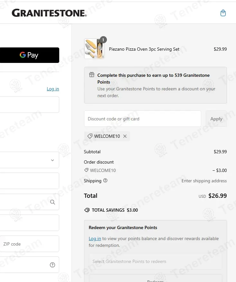Click the Piezano Pizza Oven 3pc Serving Set title

click(x=144, y=49)
